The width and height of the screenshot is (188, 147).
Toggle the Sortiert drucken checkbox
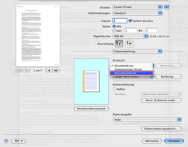[130, 21]
